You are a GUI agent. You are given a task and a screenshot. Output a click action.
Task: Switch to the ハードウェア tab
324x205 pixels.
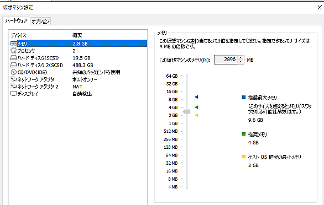point(17,20)
